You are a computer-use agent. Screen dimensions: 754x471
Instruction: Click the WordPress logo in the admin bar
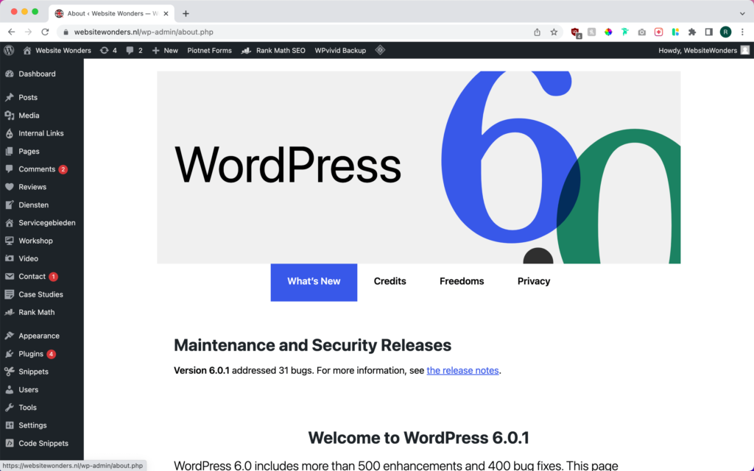9,50
